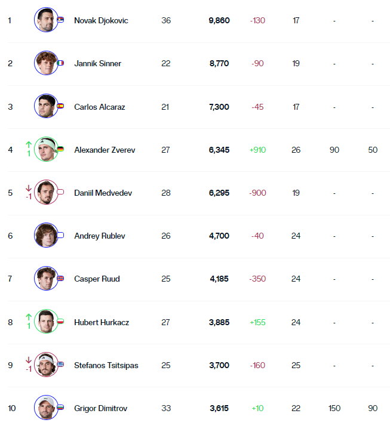
Task: Open Andrey Rublev's player name link
Action: coord(100,236)
